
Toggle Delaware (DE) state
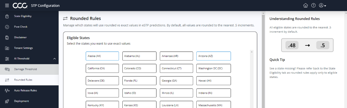coord(102,81)
